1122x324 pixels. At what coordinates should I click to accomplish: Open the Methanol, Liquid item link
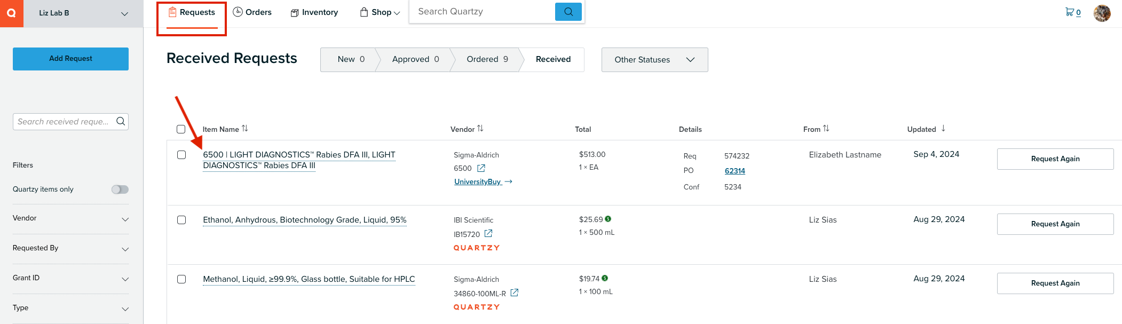[x=309, y=279]
